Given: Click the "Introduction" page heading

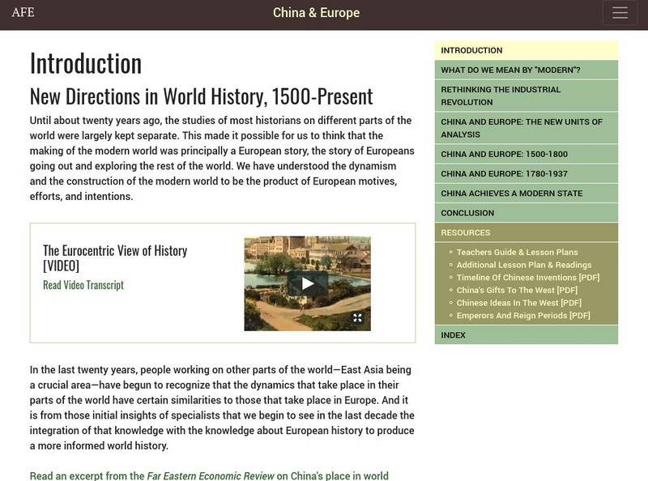Looking at the screenshot, I should pos(86,64).
